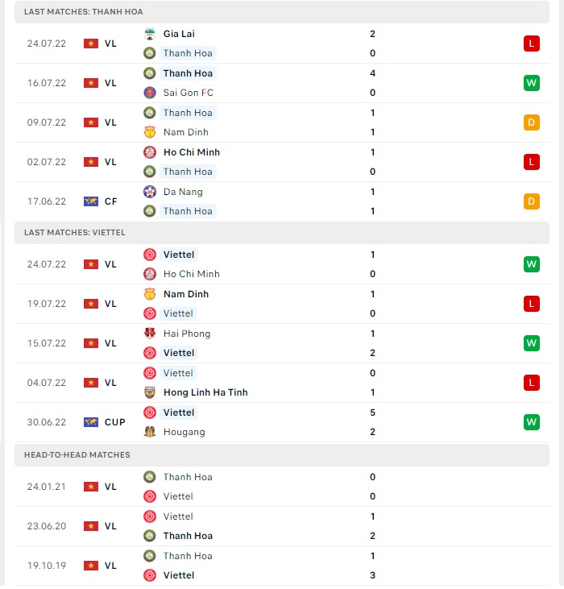Click the Gia Lai club crest
Image resolution: width=564 pixels, height=589 pixels.
click(150, 34)
